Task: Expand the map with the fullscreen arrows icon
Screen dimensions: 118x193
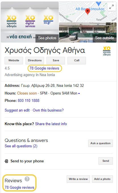Action: coord(111,7)
